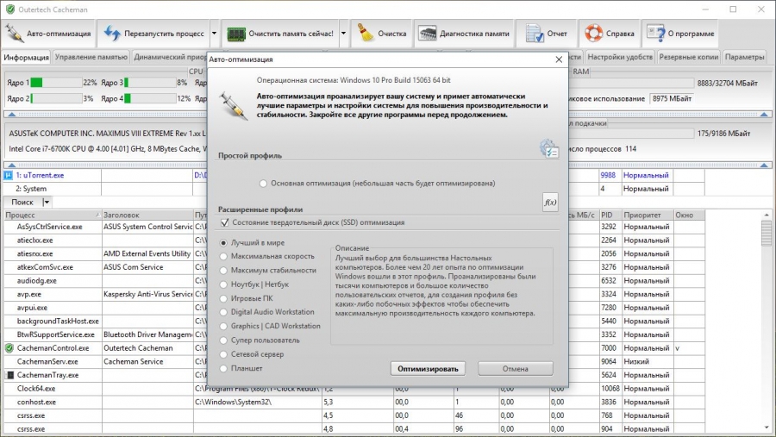Click the process list vertical scrollbar
This screenshot has width=776, height=437.
tap(767, 321)
